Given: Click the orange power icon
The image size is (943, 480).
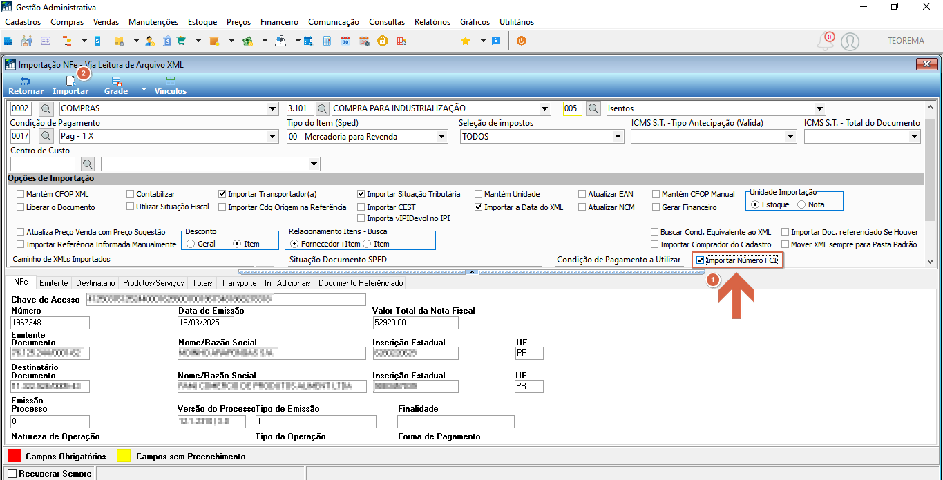Looking at the screenshot, I should point(521,41).
